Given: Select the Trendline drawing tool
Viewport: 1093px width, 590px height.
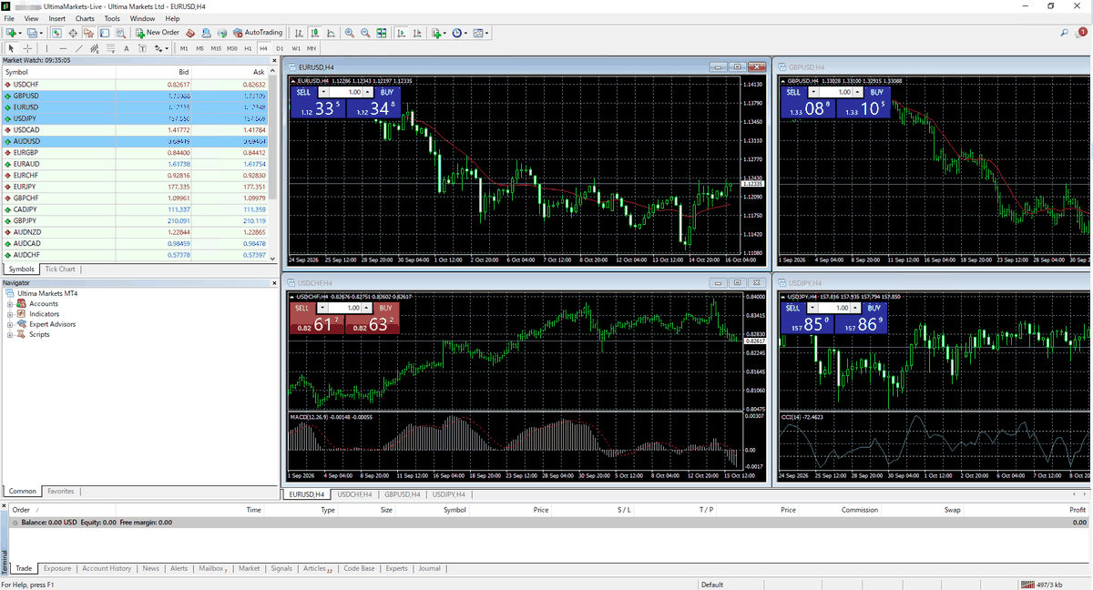Looking at the screenshot, I should (x=78, y=48).
